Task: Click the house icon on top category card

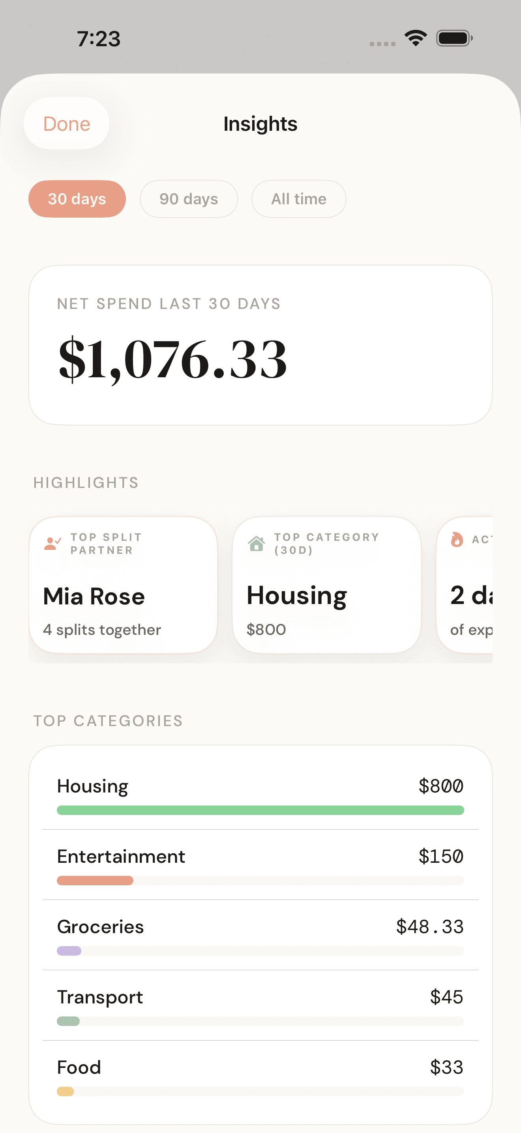Action: click(x=256, y=543)
